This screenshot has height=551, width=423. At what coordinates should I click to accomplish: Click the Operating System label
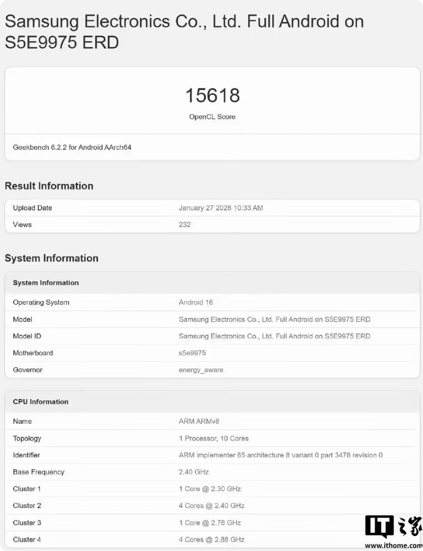(41, 302)
